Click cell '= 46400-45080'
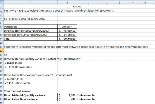The width and height of the screenshot is (155, 104). pyautogui.click(x=30, y=63)
